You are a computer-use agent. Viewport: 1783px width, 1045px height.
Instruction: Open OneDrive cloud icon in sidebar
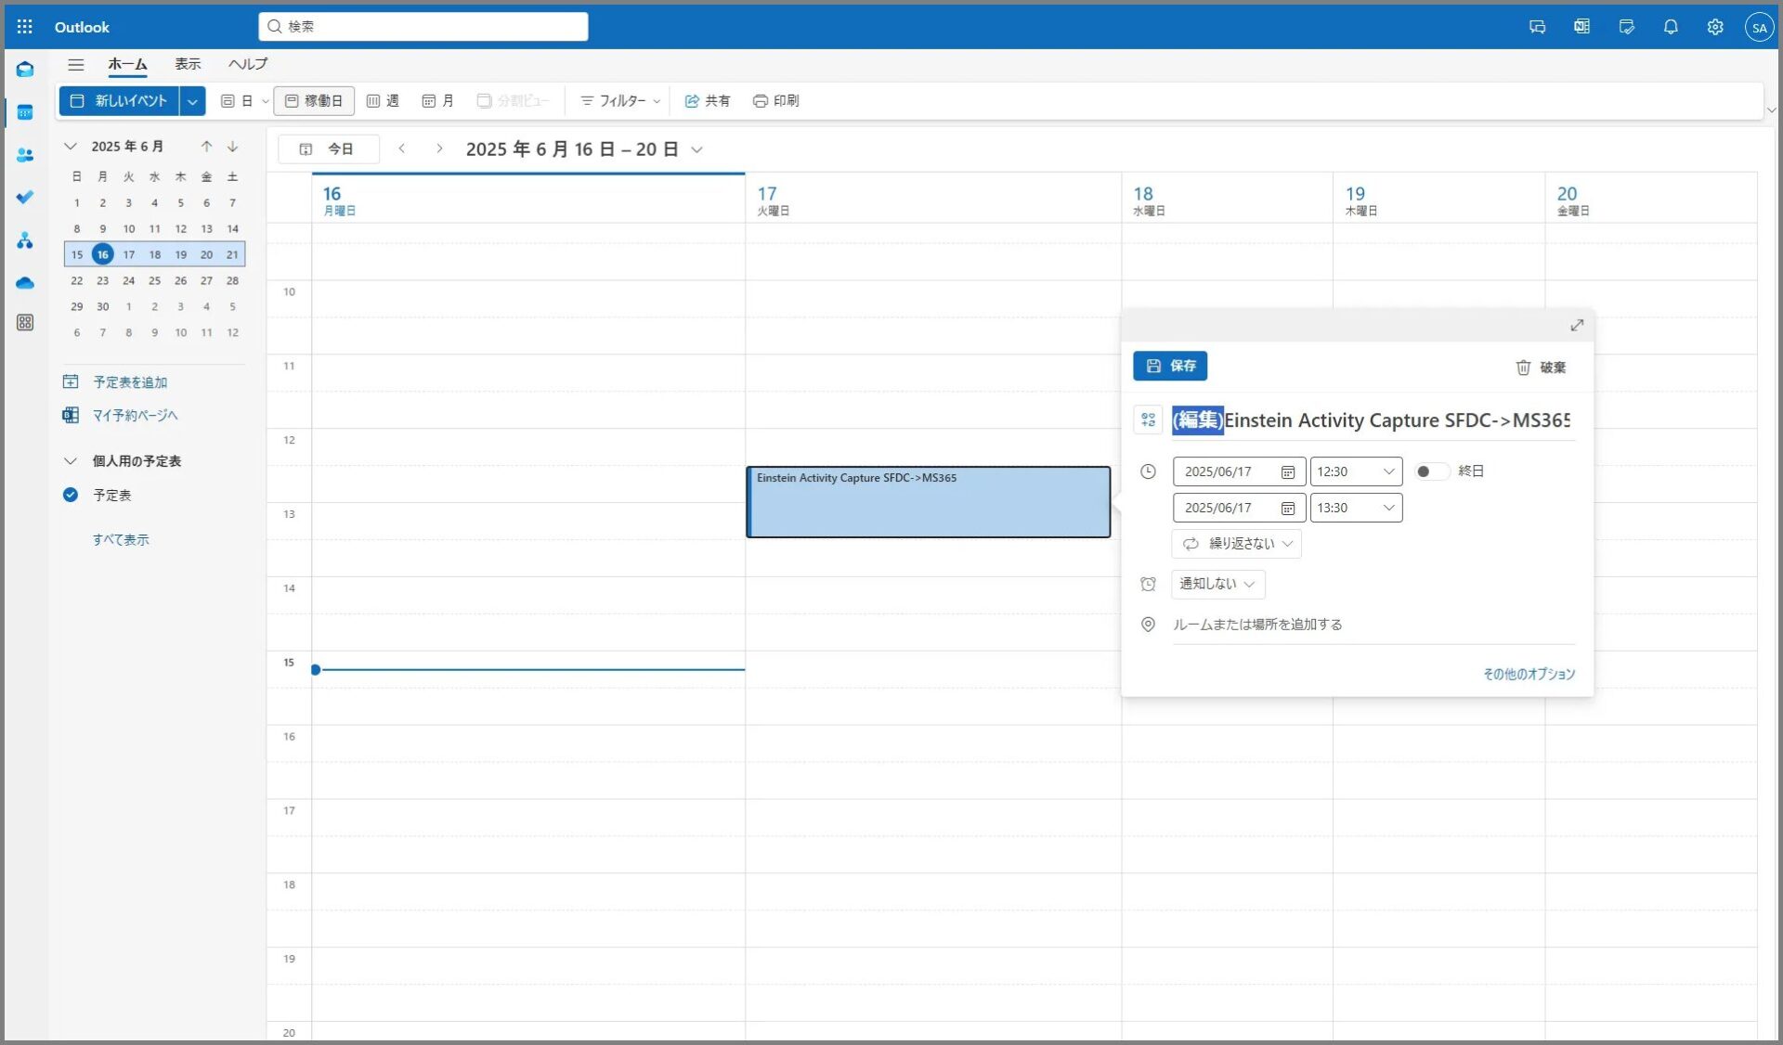25,282
